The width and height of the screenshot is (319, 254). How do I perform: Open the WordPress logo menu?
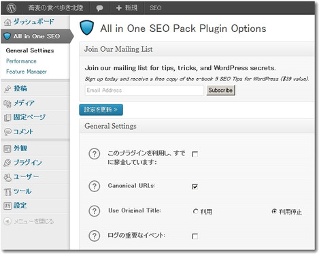(12, 8)
